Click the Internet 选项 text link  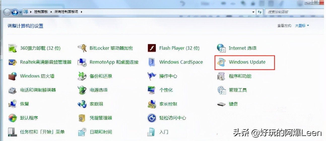(x=243, y=48)
